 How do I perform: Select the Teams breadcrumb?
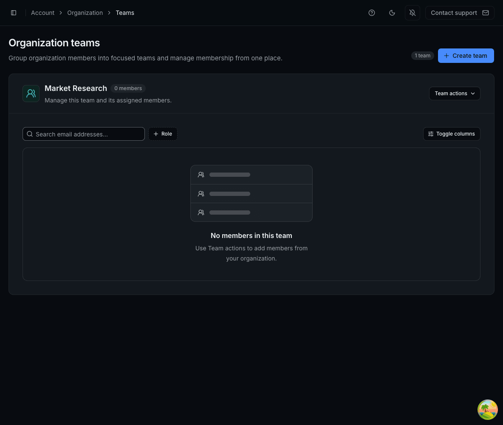click(x=125, y=13)
